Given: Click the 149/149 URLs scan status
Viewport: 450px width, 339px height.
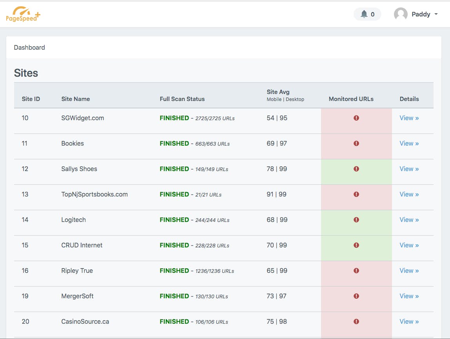Looking at the screenshot, I should [212, 169].
